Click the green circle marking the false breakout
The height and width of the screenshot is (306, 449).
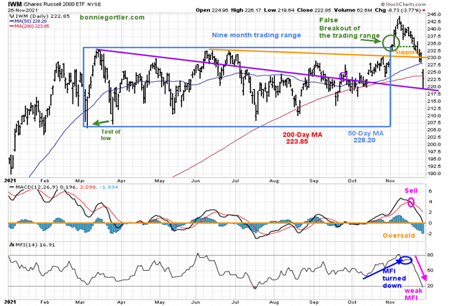pos(391,42)
